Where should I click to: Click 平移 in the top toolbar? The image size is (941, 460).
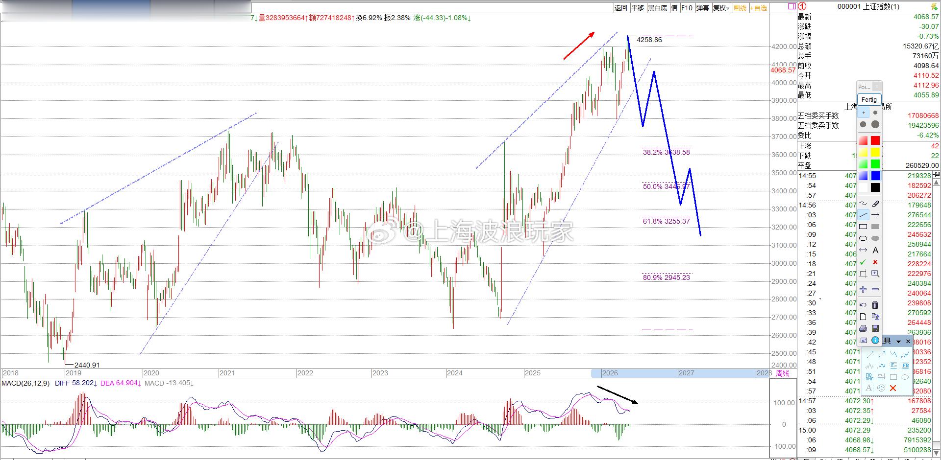638,8
